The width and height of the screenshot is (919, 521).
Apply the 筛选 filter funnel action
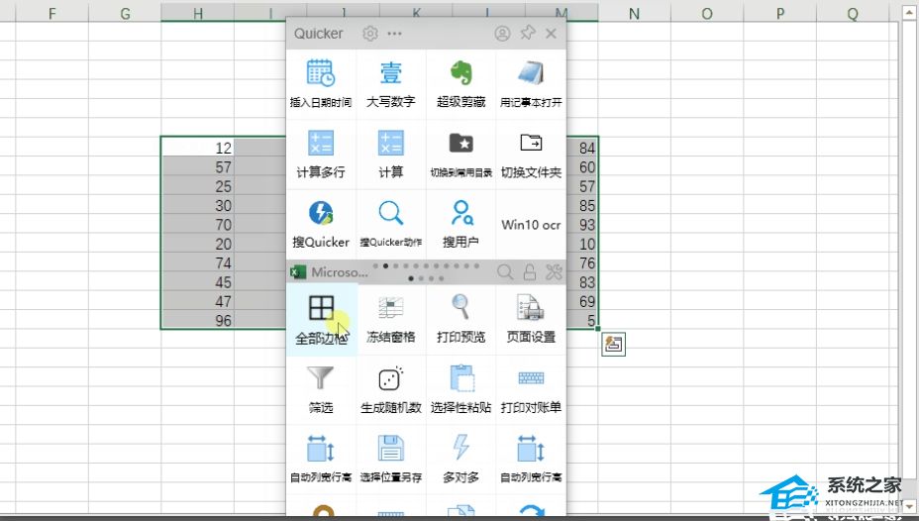coord(321,388)
